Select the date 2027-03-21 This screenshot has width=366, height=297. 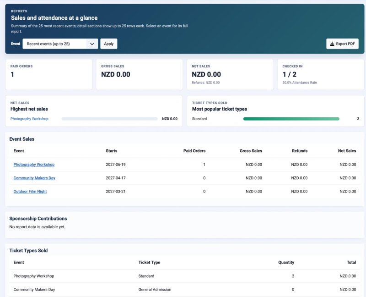(x=116, y=191)
